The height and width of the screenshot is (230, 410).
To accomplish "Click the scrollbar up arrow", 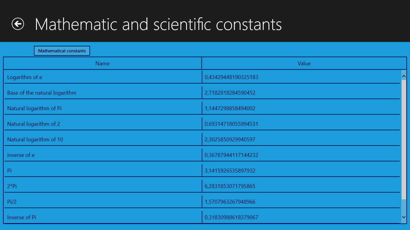I will pyautogui.click(x=404, y=76).
